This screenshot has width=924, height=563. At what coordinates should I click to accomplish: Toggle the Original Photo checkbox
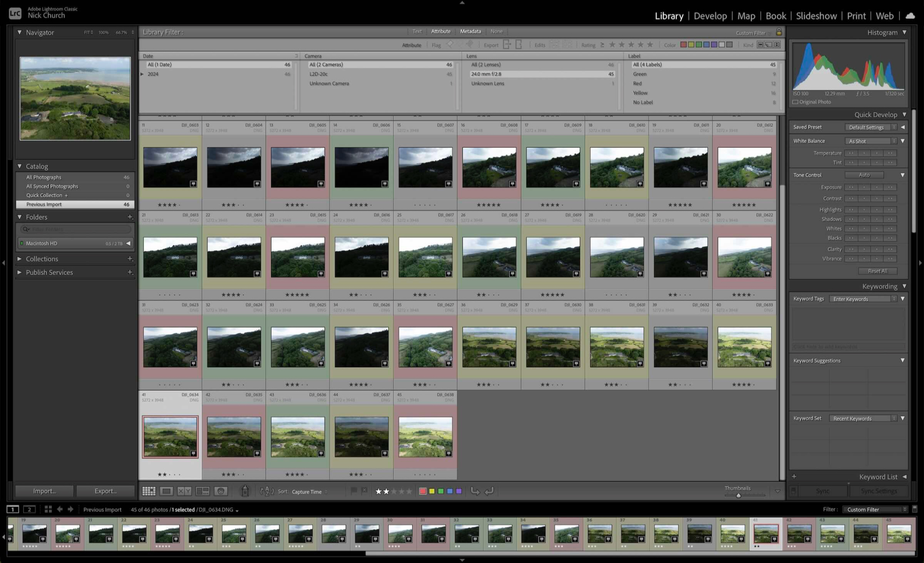[795, 102]
